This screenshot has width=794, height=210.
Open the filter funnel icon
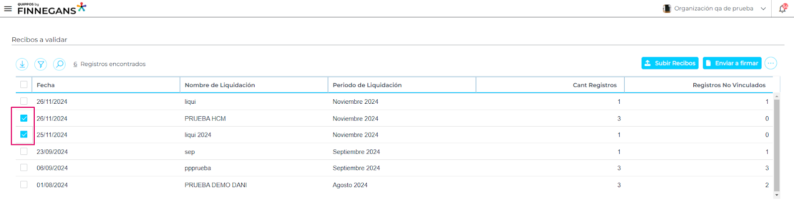(41, 64)
